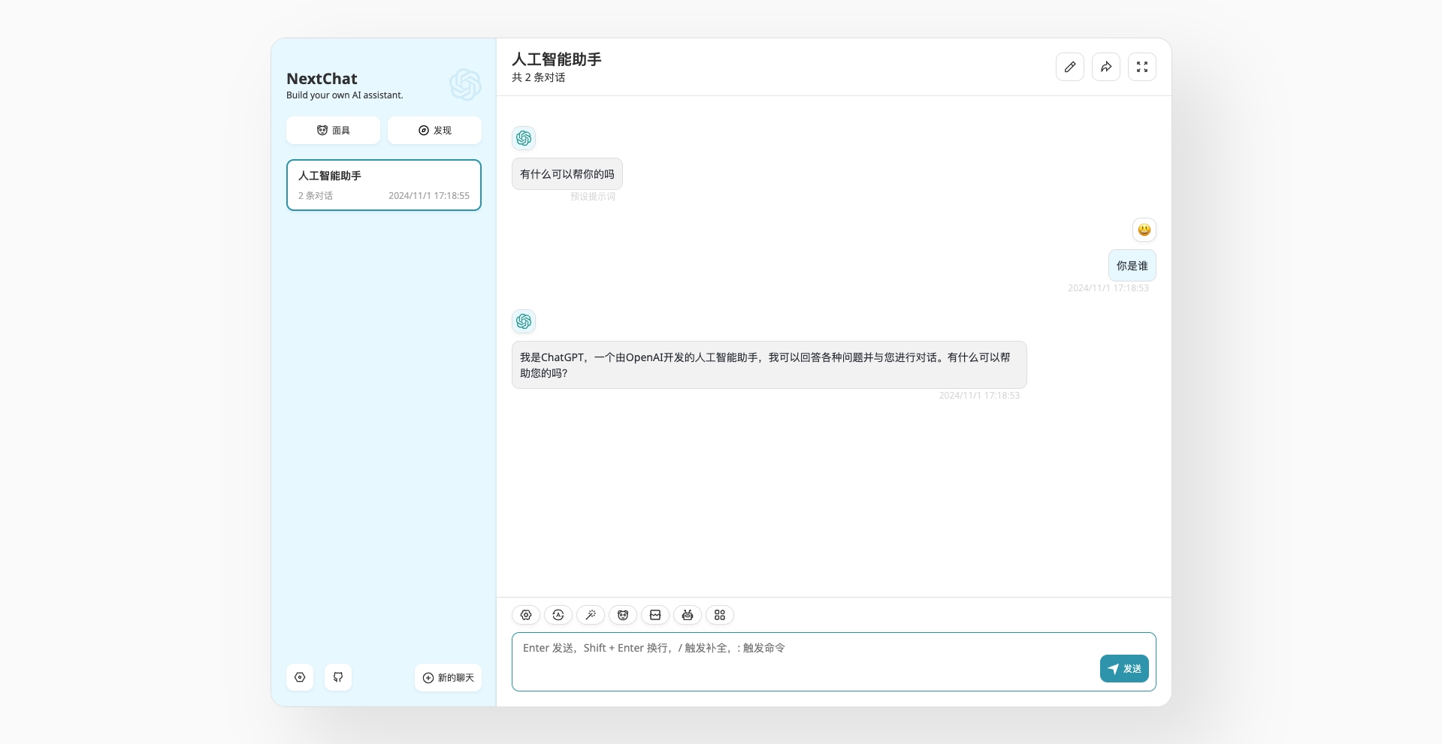Screen dimensions: 1442x744
Task: Click the pencil edit icon in header
Action: point(1070,67)
